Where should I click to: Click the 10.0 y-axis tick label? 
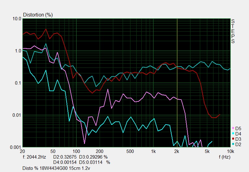coord(17,19)
